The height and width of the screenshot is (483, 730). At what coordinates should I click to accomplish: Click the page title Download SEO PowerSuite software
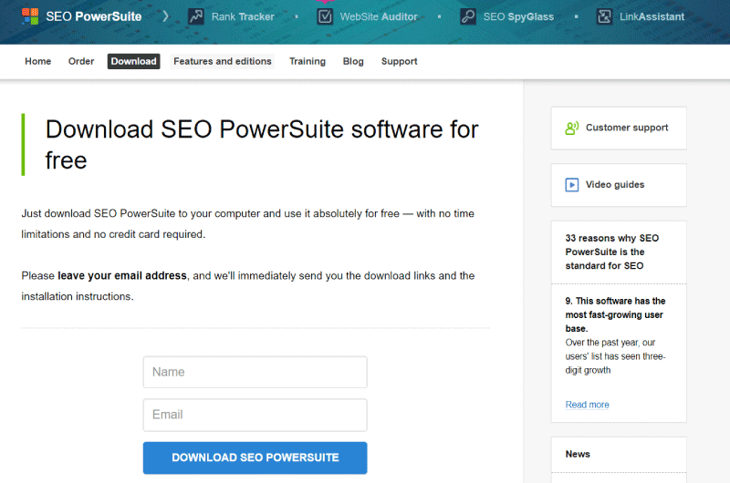pos(262,145)
